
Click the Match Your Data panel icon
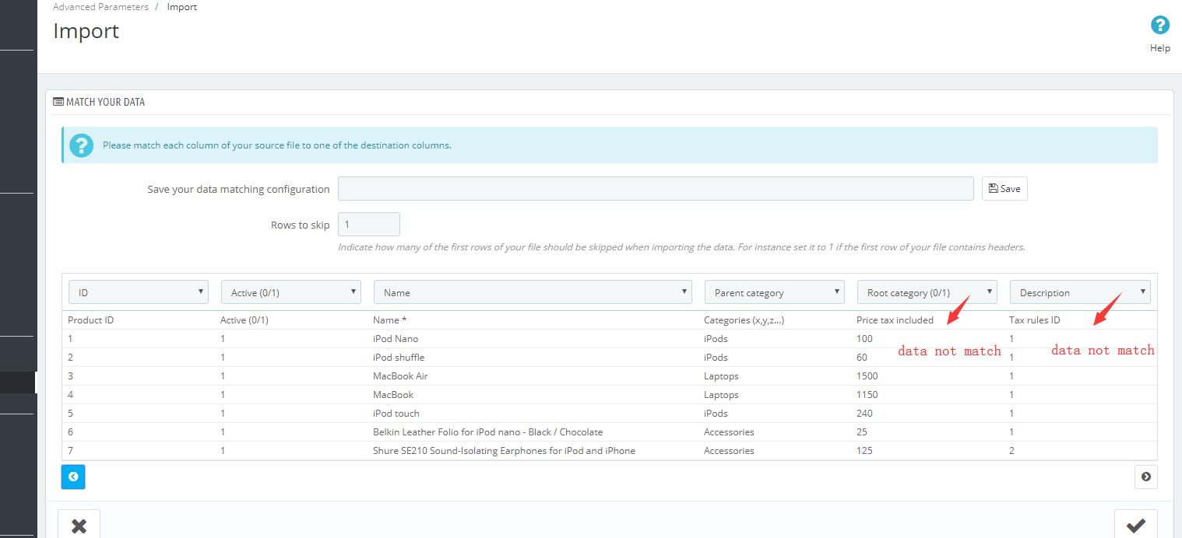tap(58, 102)
